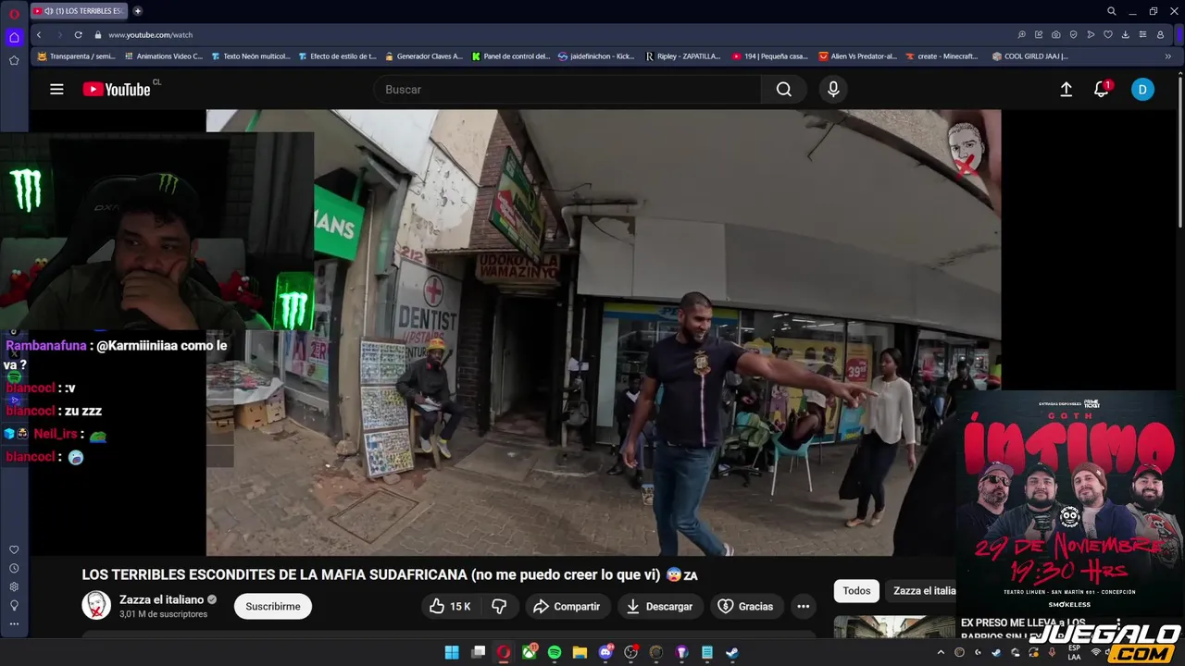
Task: Open sidebar settings gear icon
Action: 14,586
